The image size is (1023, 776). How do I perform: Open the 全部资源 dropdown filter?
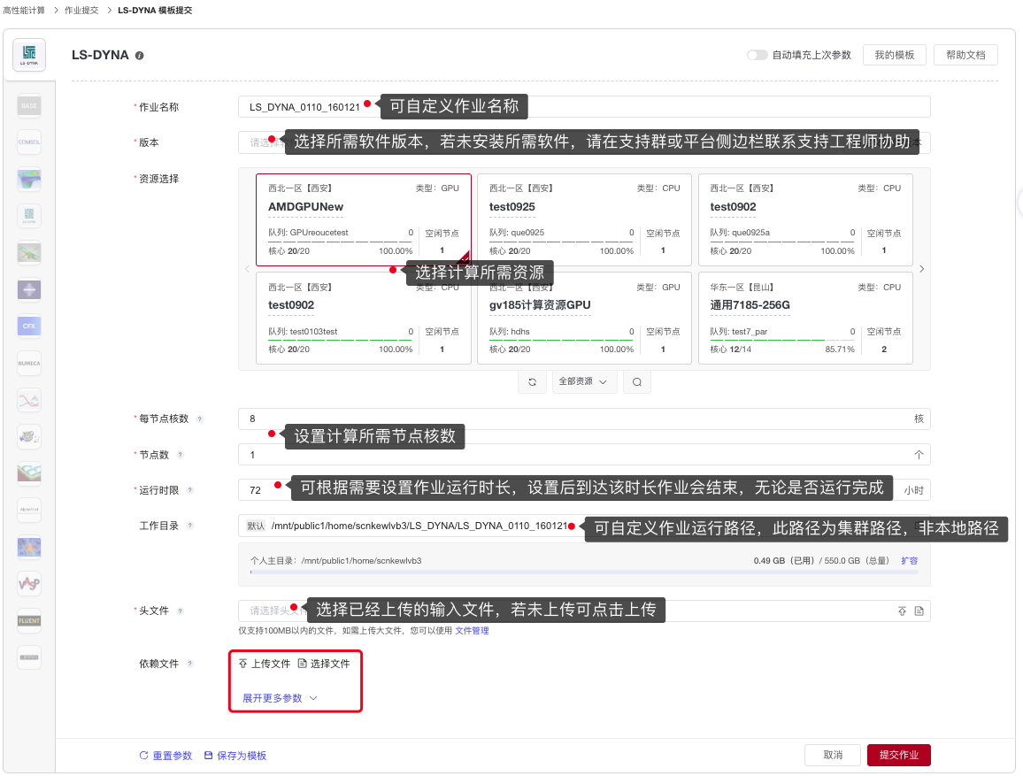pos(583,382)
